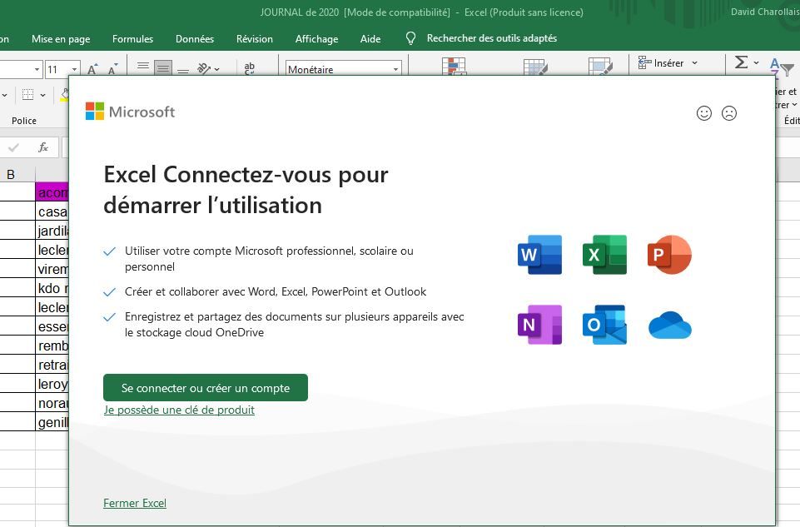Click the Fermer Excel link

point(135,503)
